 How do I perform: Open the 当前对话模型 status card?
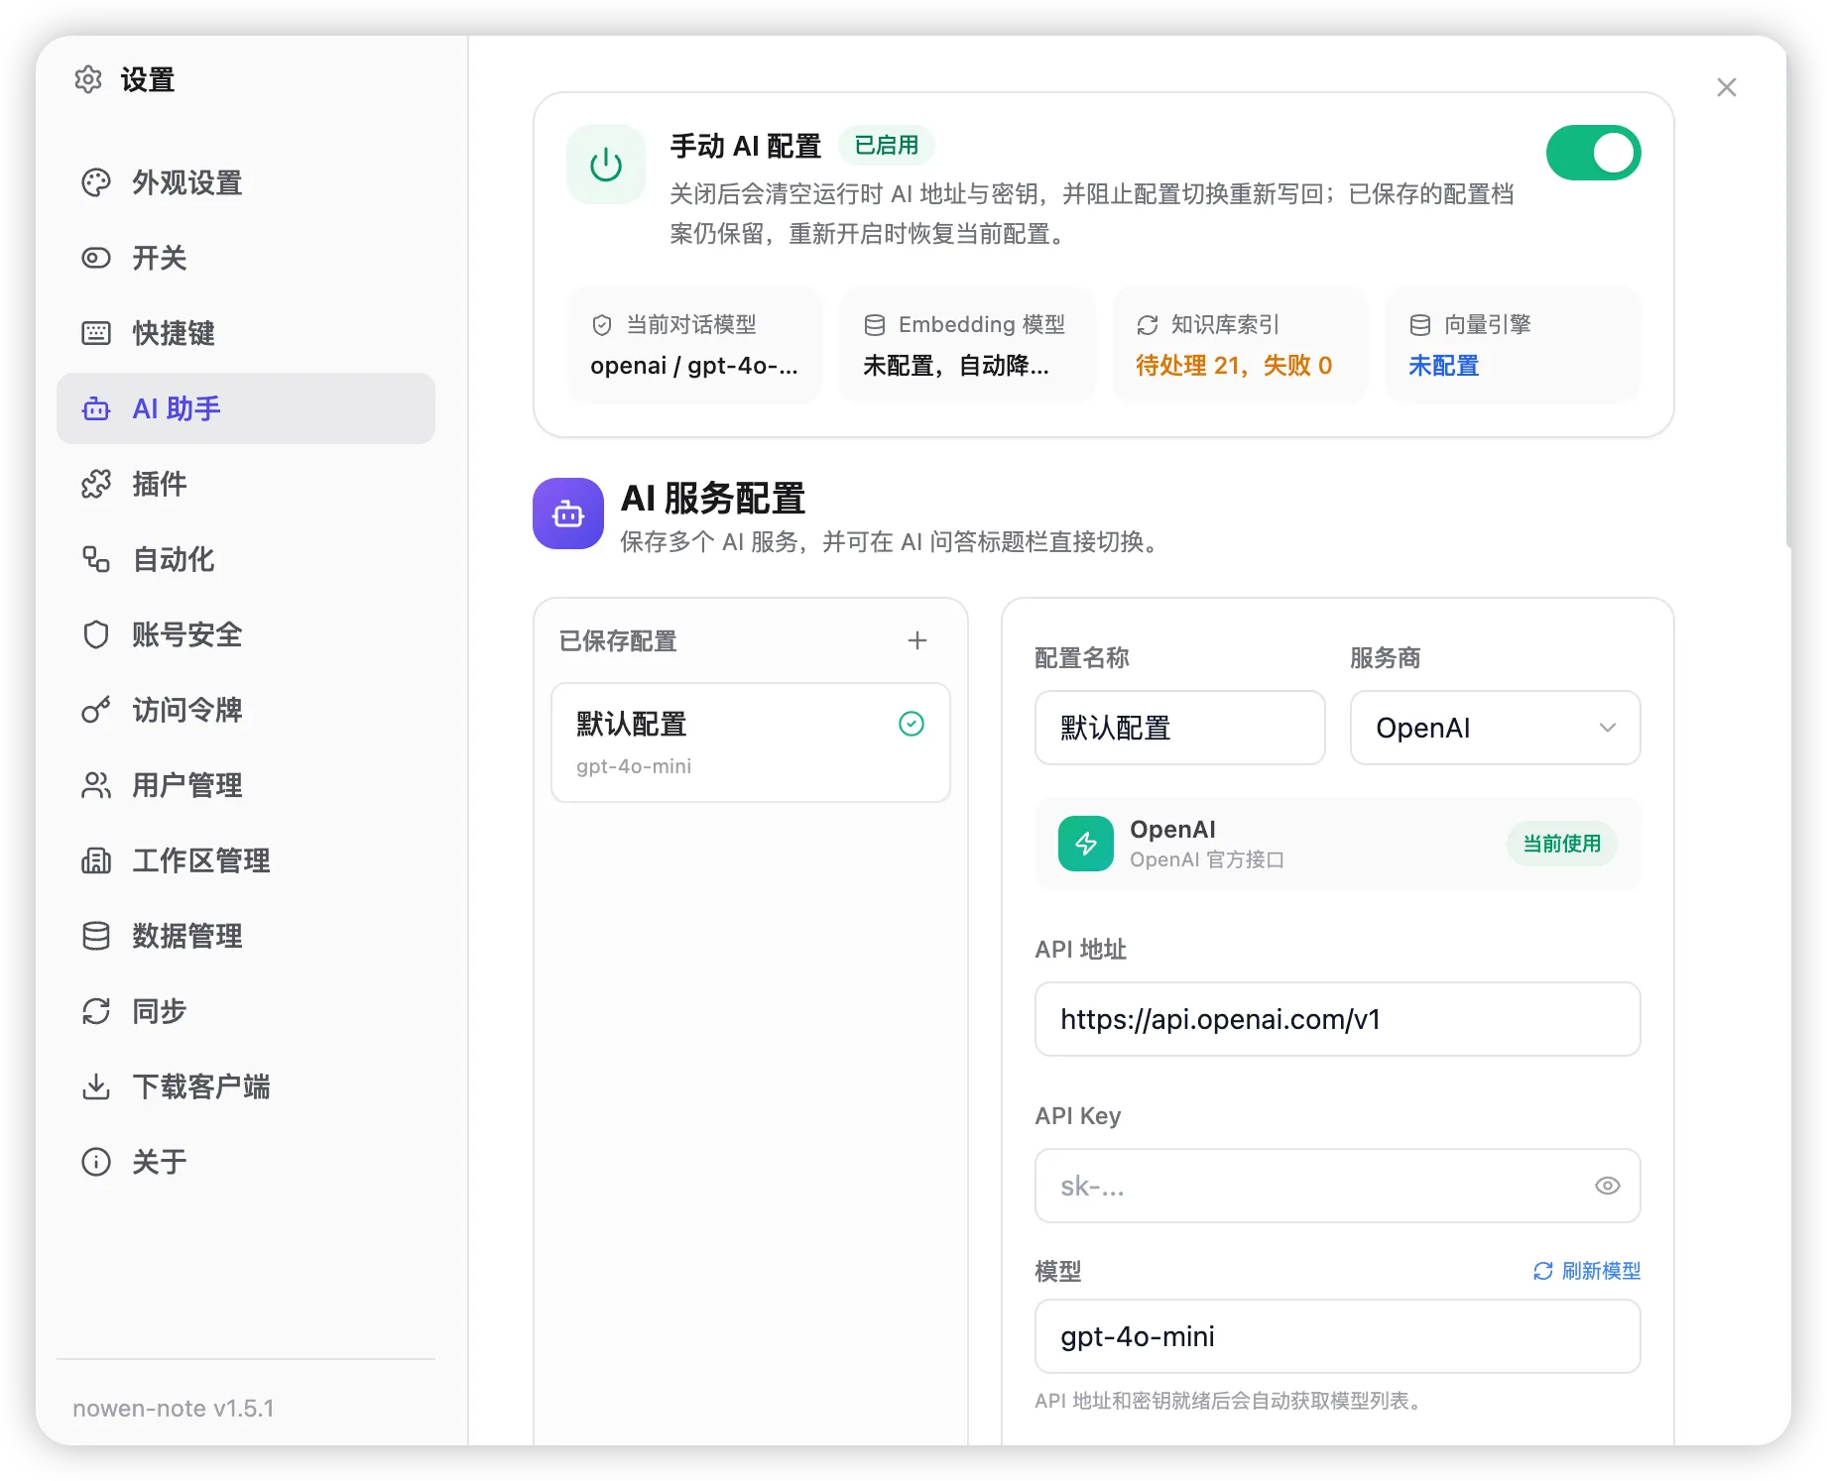coord(695,345)
